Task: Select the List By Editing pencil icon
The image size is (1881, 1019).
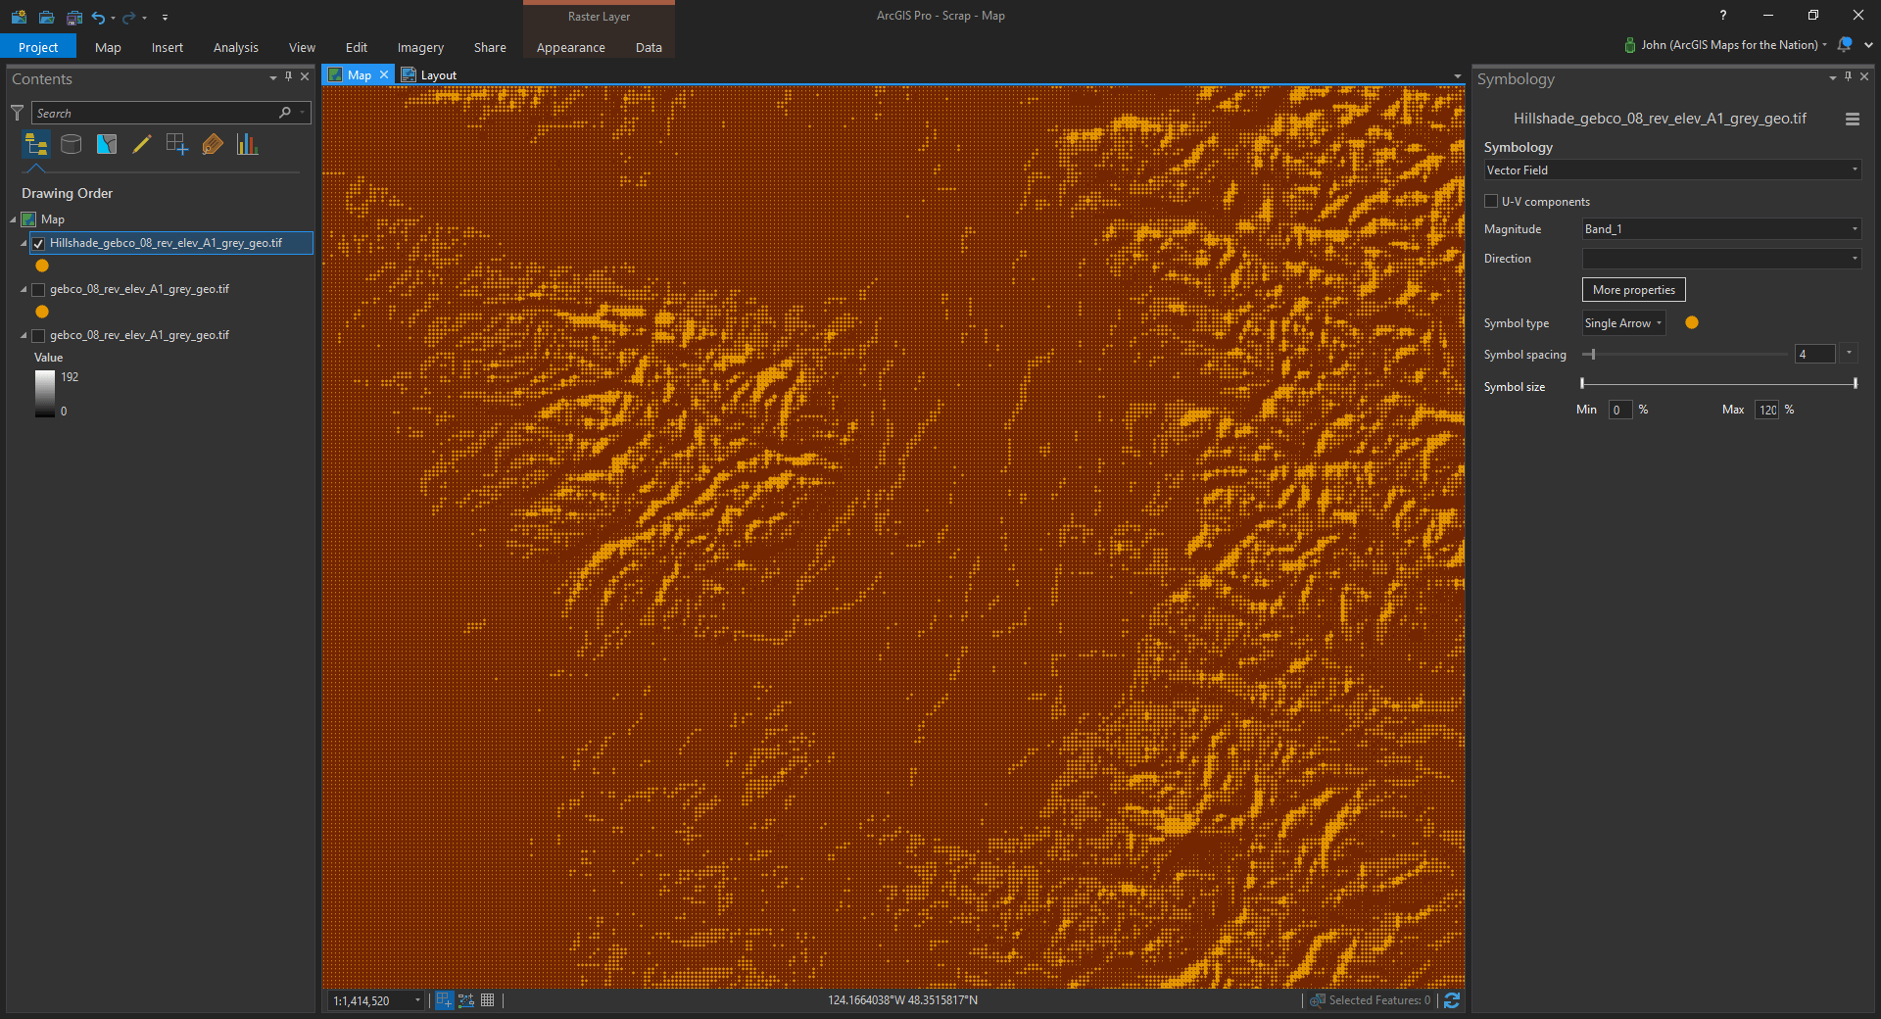Action: point(142,145)
